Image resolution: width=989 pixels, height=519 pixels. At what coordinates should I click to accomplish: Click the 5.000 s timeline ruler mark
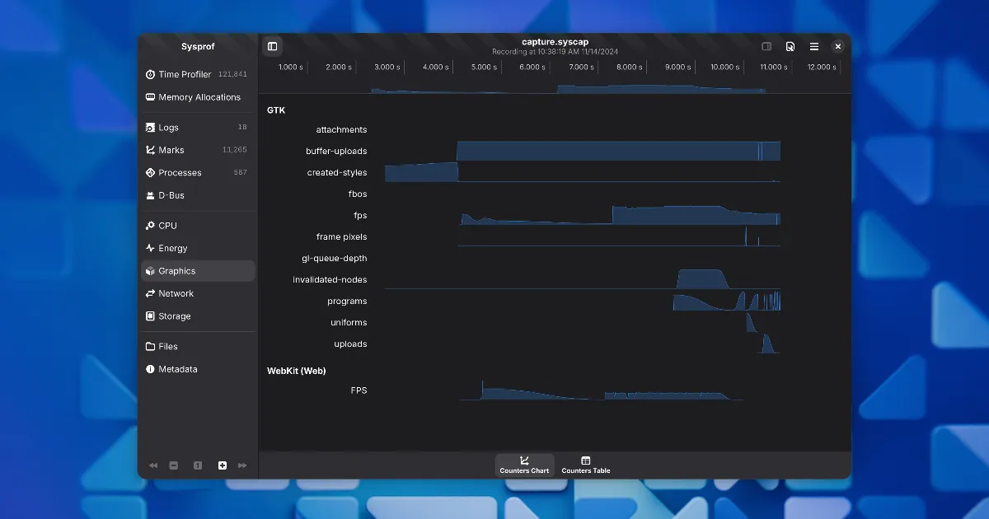pyautogui.click(x=484, y=68)
